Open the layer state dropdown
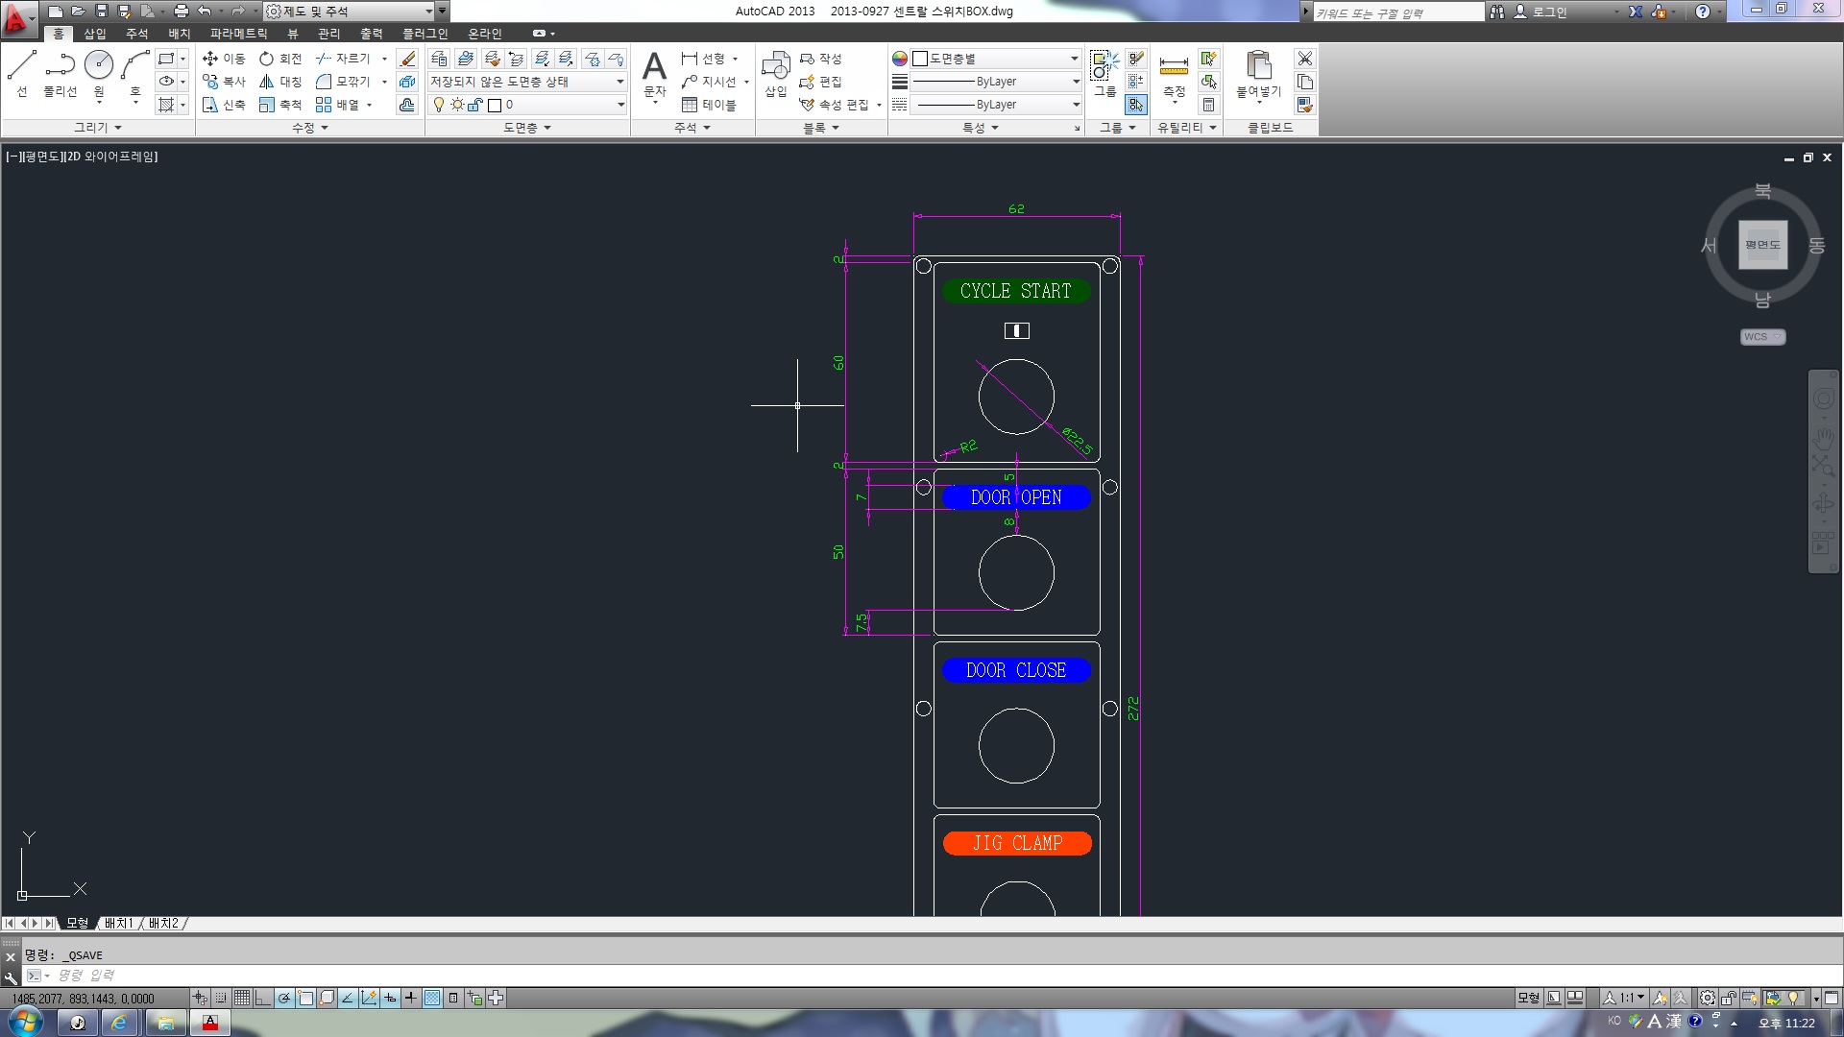The height and width of the screenshot is (1037, 1844). 526,82
